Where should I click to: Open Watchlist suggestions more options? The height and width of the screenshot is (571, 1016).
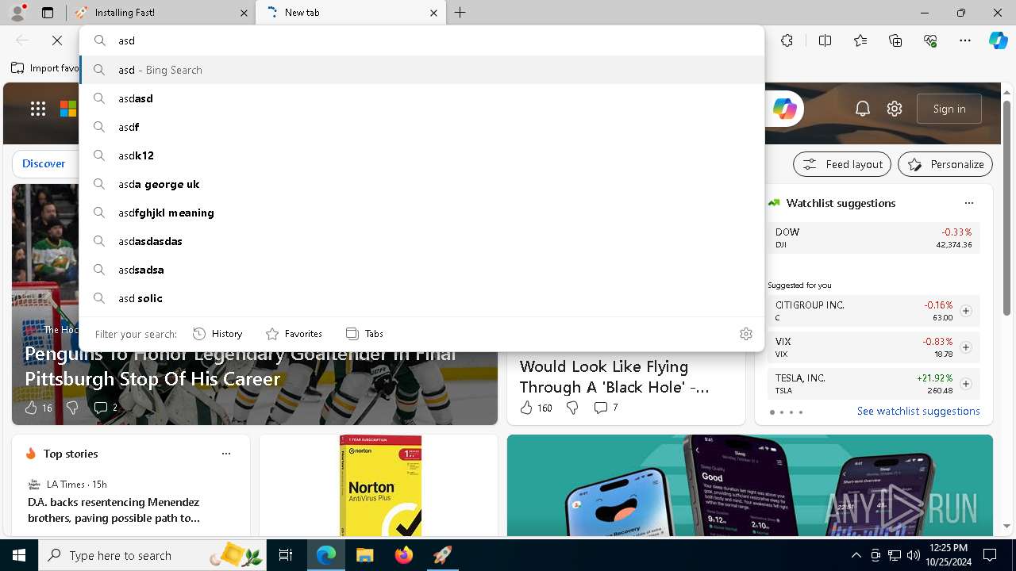(968, 203)
